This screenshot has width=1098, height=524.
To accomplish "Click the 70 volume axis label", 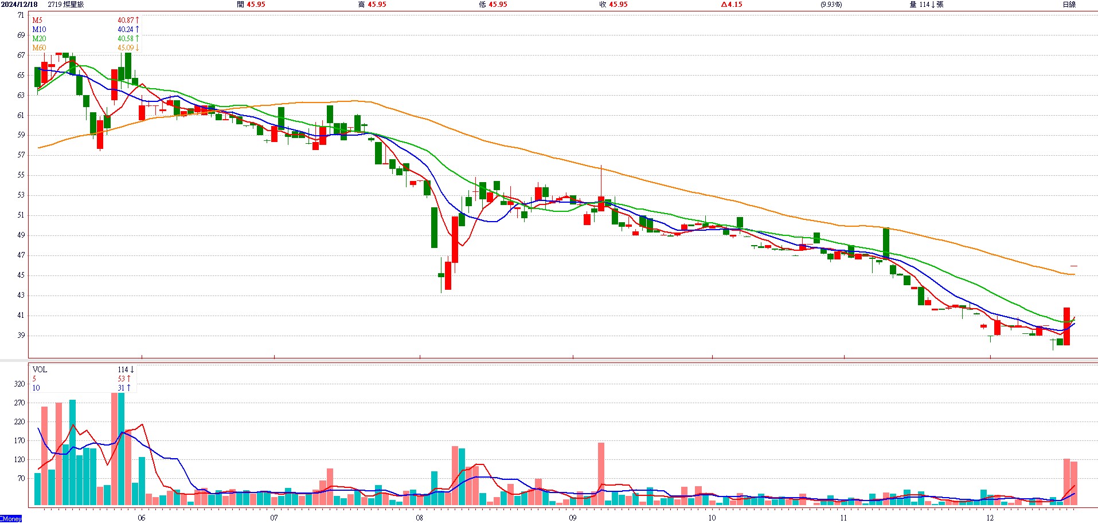I will (21, 478).
